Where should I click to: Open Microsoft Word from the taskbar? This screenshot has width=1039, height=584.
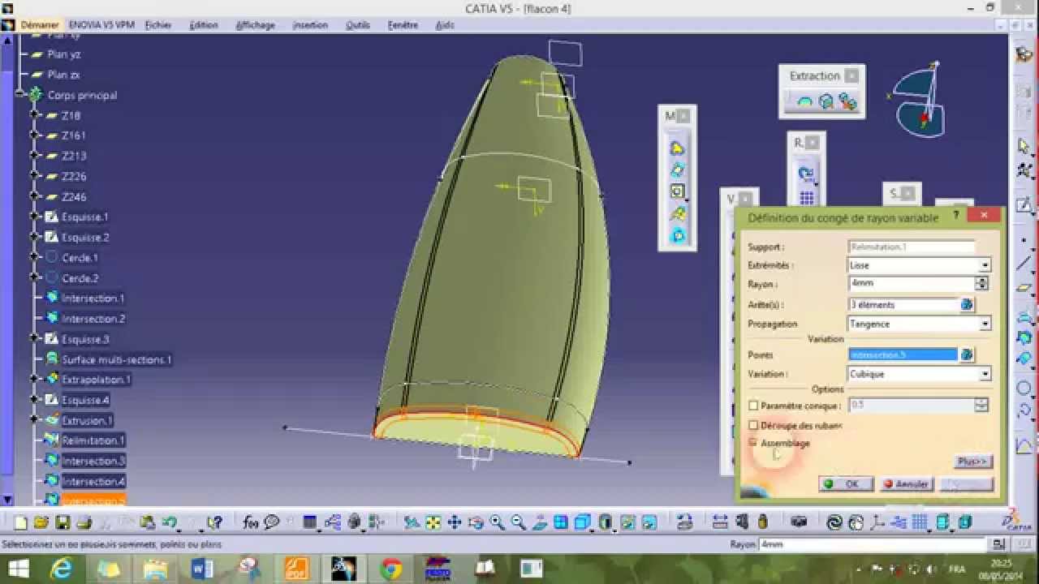pyautogui.click(x=202, y=569)
